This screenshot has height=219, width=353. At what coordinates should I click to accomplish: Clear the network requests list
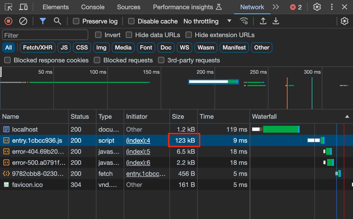click(23, 21)
